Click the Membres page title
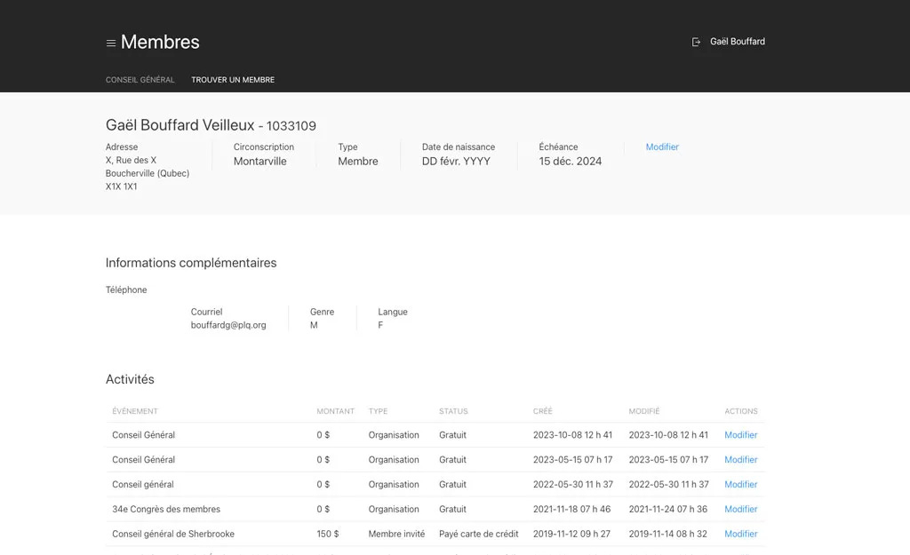Viewport: 910px width, 555px height. click(x=160, y=42)
